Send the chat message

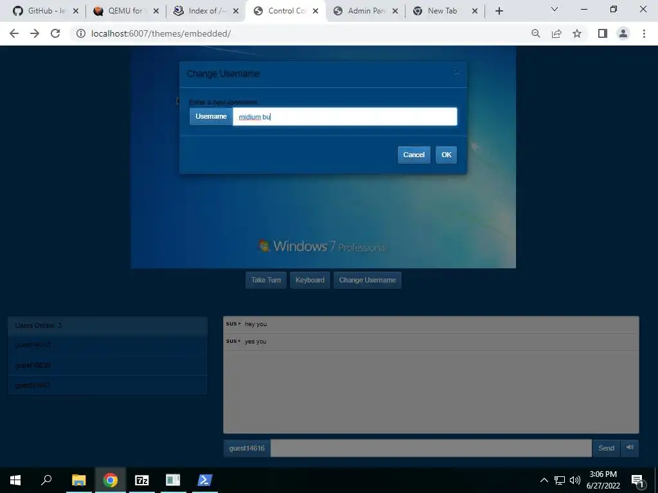pyautogui.click(x=606, y=448)
